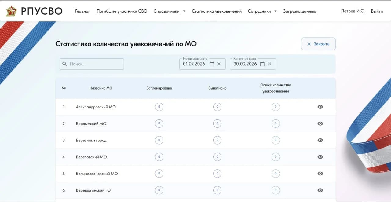Viewport: 391px width, 202px height.
Task: Select the Березовский МО name
Action: (91, 157)
